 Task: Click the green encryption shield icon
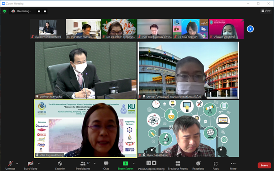coord(5,11)
